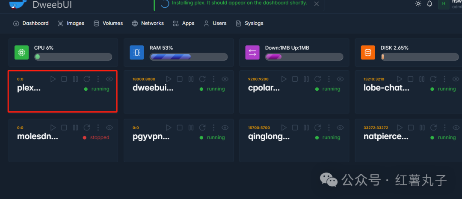Stop the molesdn container
The image size is (462, 199).
(x=64, y=128)
